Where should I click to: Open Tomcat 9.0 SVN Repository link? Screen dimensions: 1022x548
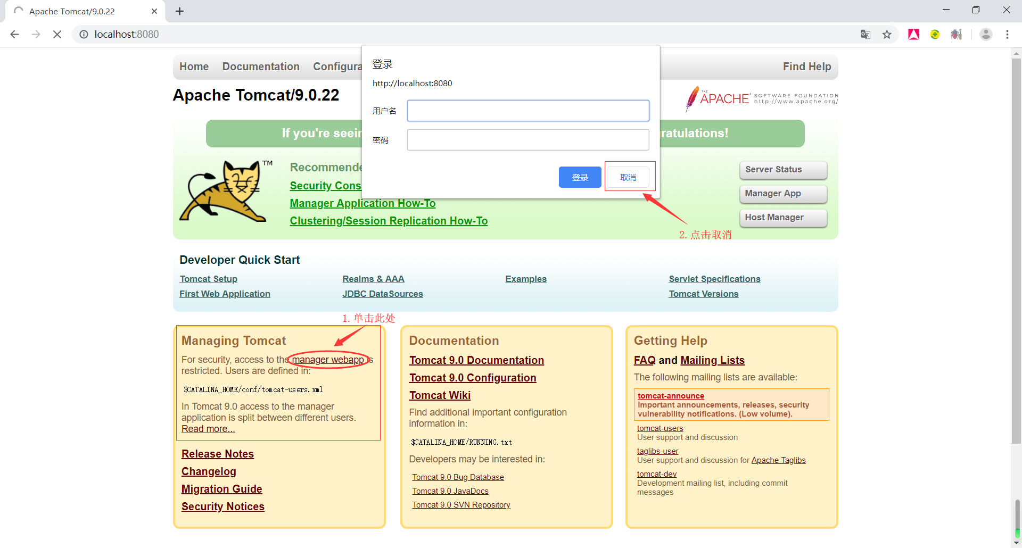(461, 505)
